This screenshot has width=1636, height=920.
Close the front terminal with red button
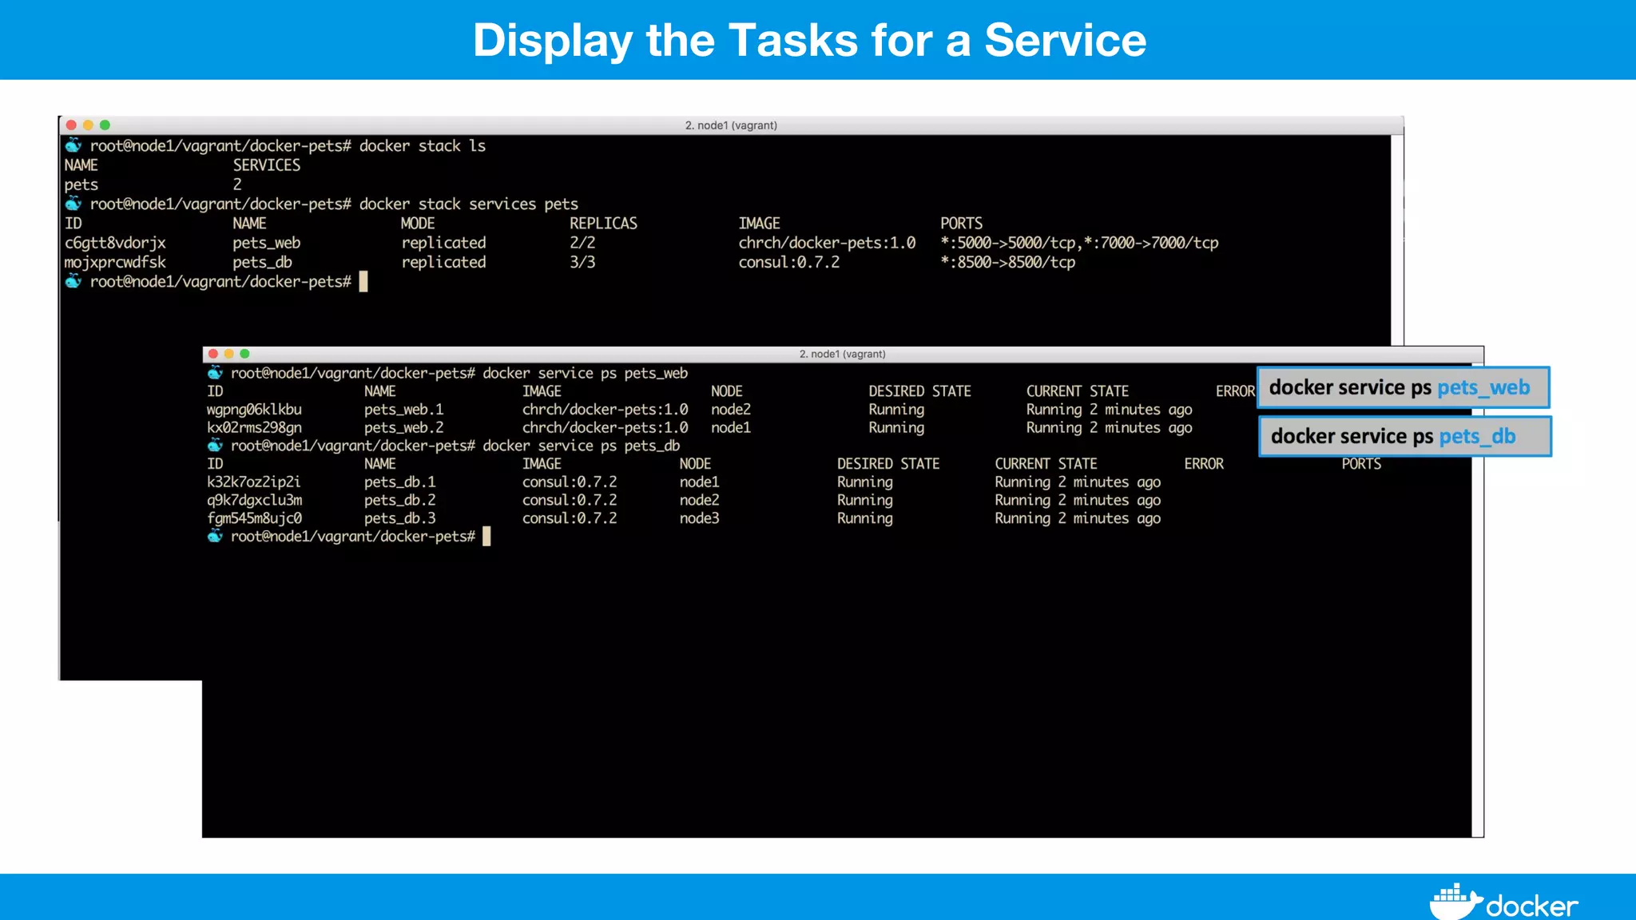pyautogui.click(x=212, y=354)
